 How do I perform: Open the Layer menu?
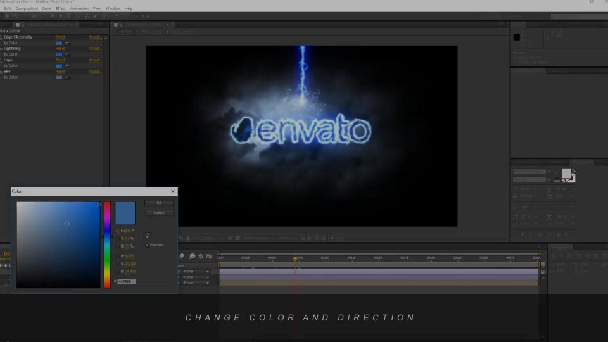[47, 8]
